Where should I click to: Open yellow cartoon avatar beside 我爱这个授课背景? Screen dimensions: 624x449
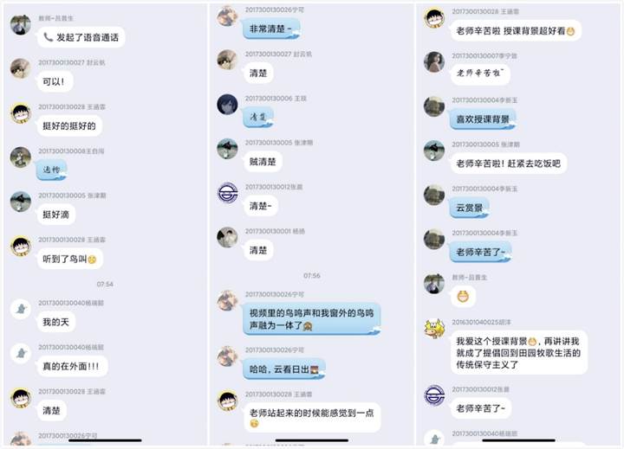(x=434, y=329)
